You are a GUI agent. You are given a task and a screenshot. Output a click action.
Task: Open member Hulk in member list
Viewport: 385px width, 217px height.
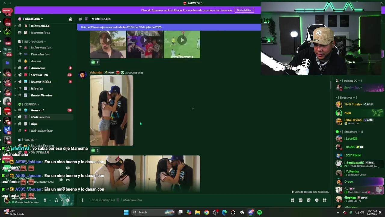pyautogui.click(x=359, y=113)
